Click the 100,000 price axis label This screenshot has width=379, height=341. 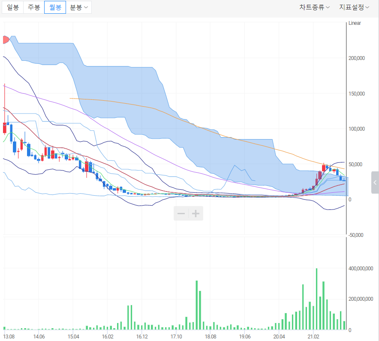tap(357, 129)
